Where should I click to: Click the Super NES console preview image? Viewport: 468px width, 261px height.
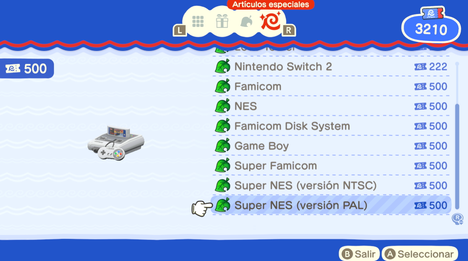[116, 143]
